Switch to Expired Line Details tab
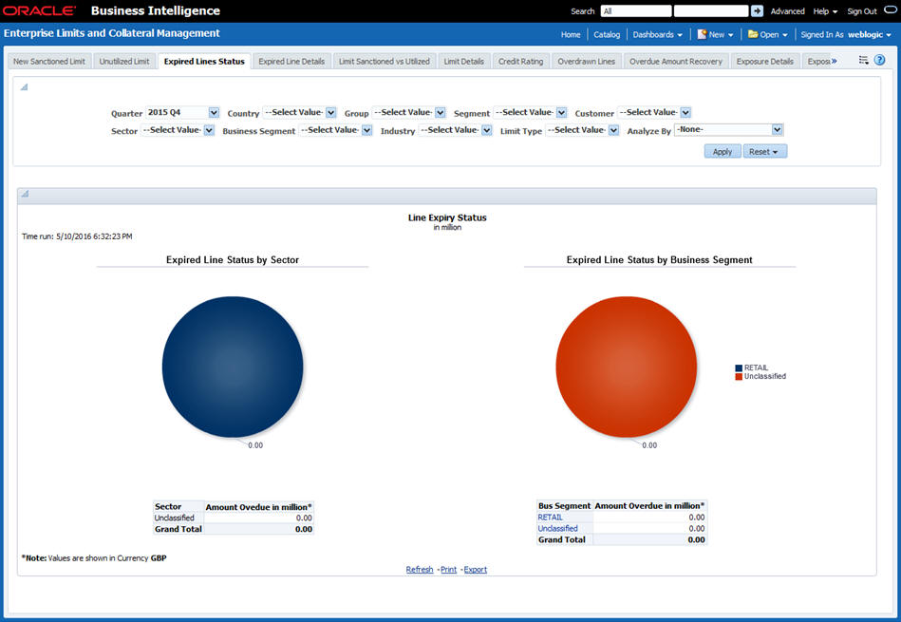Viewport: 901px width, 622px height. click(291, 62)
